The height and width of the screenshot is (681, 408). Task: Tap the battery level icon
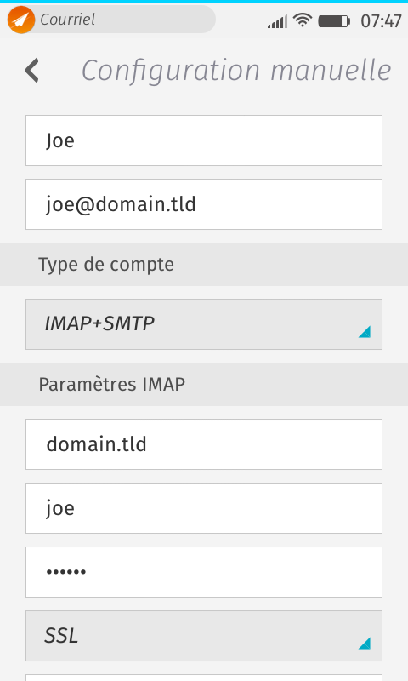point(334,20)
